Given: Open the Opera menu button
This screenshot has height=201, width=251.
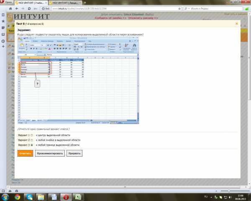Looking at the screenshot, I should point(6,2).
